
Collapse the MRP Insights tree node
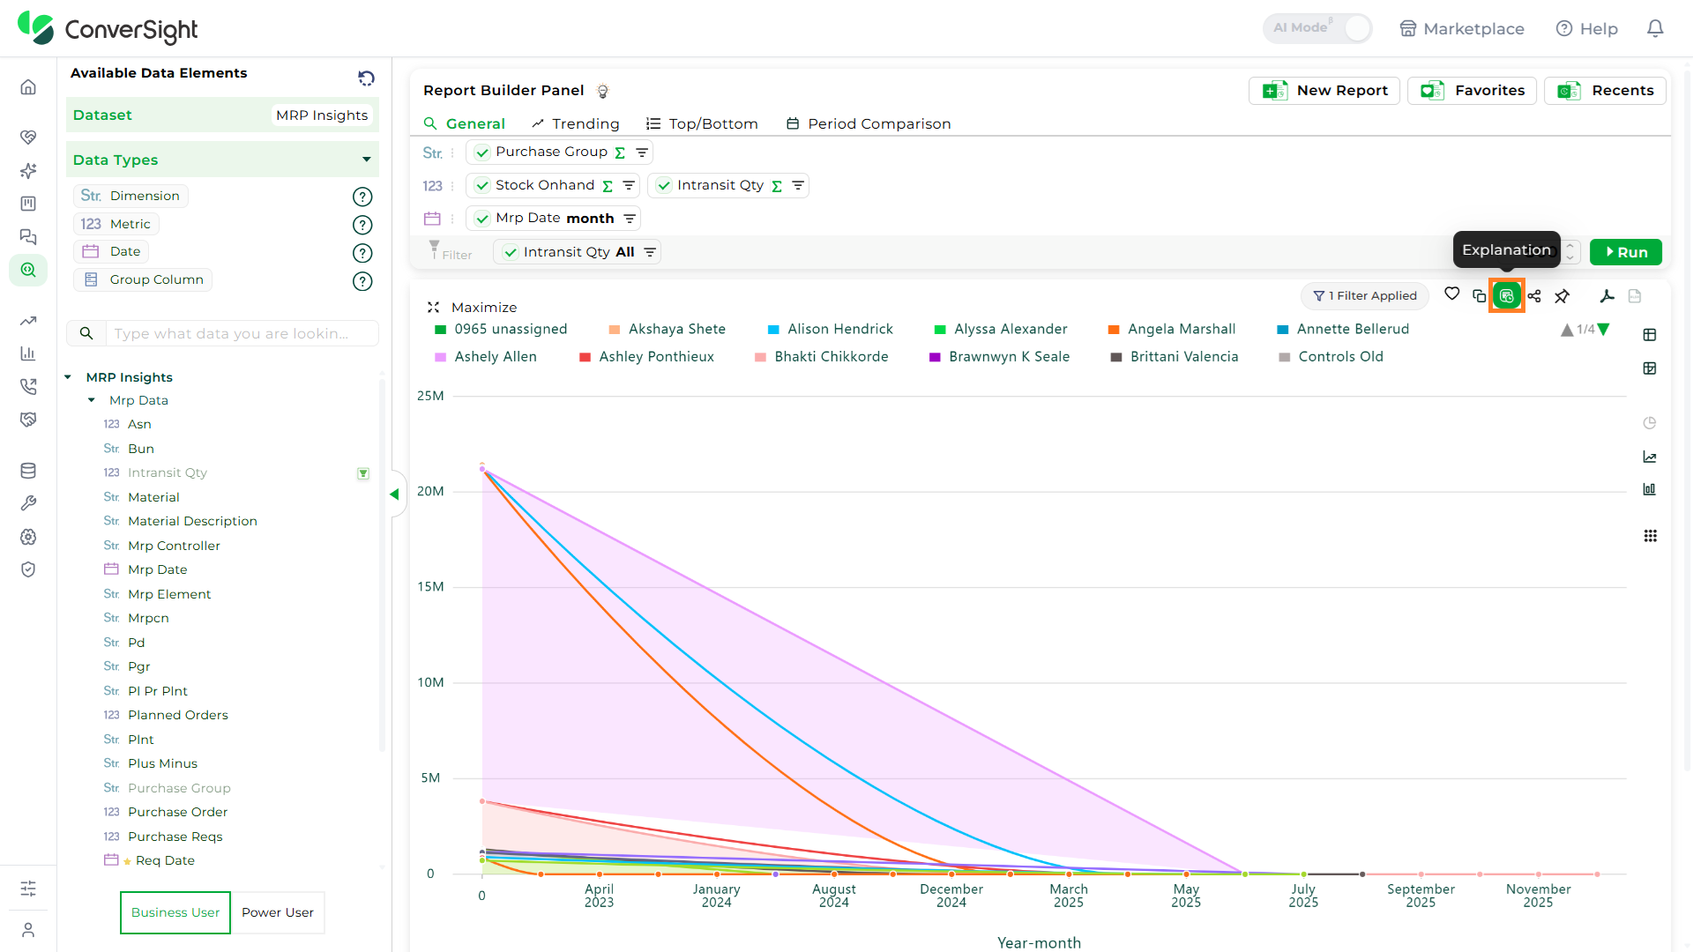(x=68, y=377)
